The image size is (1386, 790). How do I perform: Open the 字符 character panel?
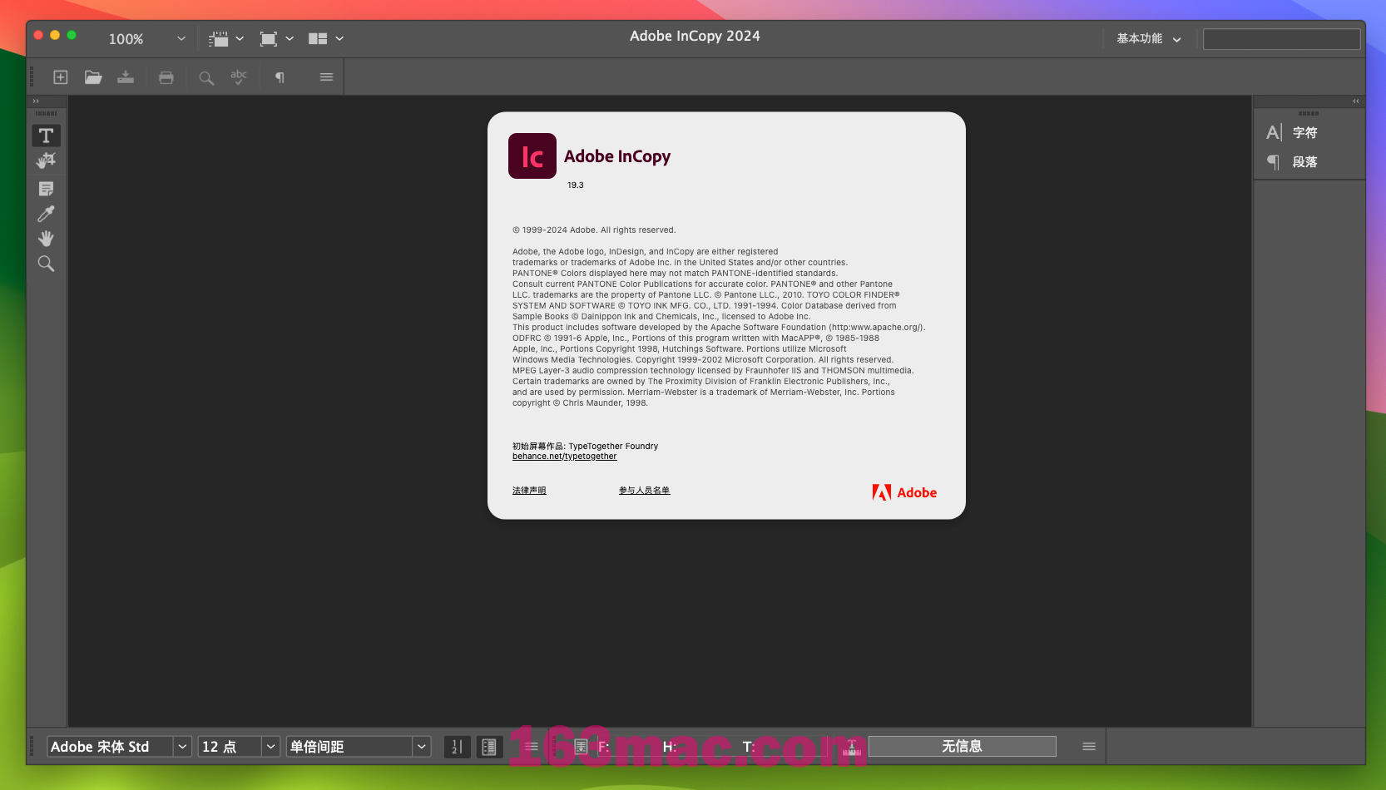[x=1304, y=132]
